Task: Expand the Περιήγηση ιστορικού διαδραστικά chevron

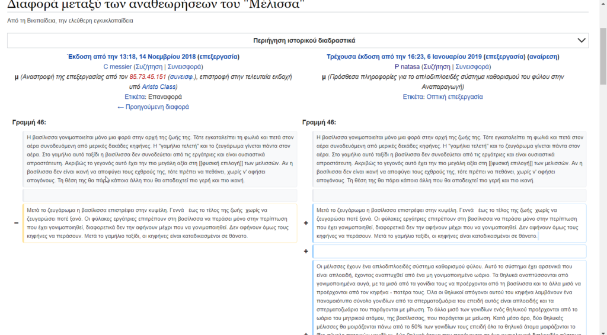Action: tap(580, 40)
